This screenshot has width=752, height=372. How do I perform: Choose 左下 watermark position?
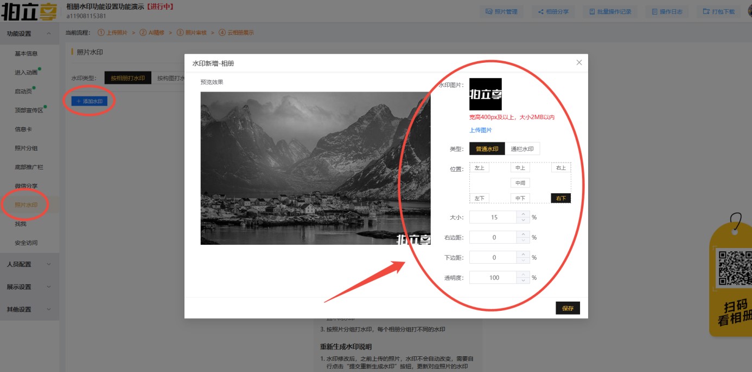479,198
